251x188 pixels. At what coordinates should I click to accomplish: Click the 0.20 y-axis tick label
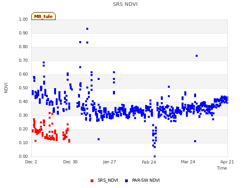24,129
